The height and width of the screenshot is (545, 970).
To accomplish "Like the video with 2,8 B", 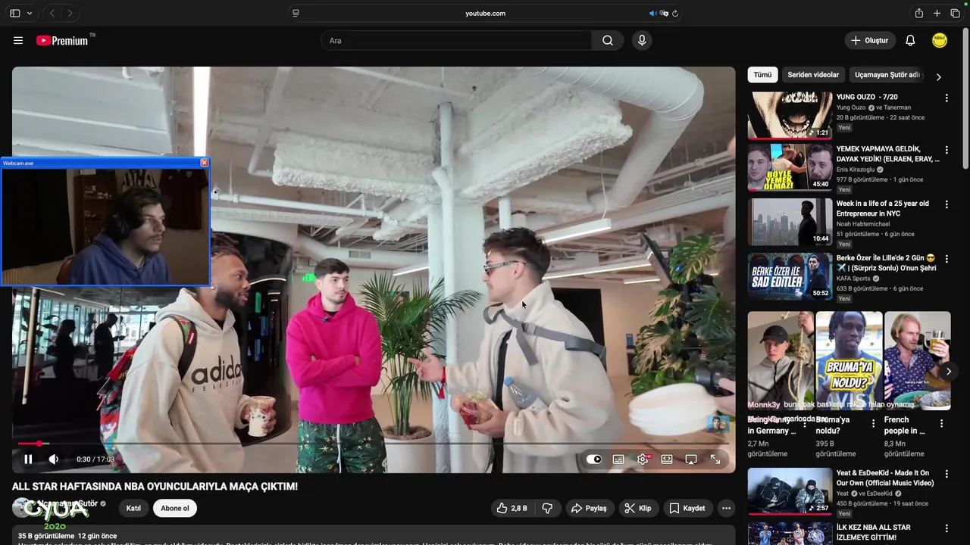I will (512, 508).
